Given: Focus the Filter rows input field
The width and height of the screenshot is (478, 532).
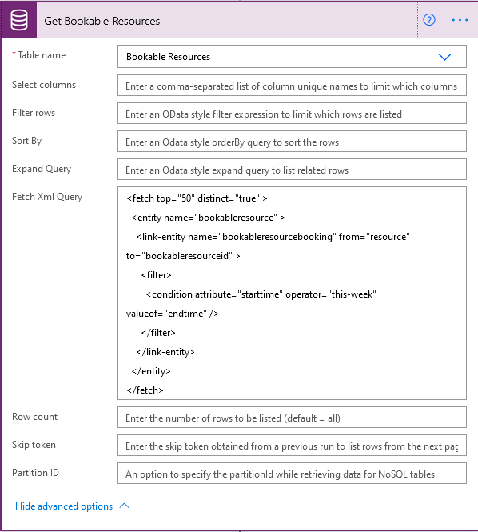Looking at the screenshot, I should [x=292, y=114].
